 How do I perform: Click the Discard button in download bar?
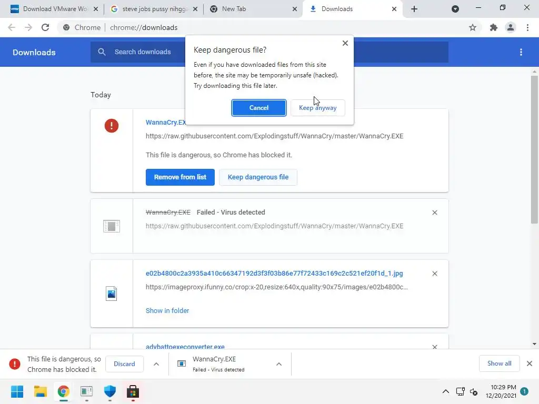pyautogui.click(x=124, y=364)
